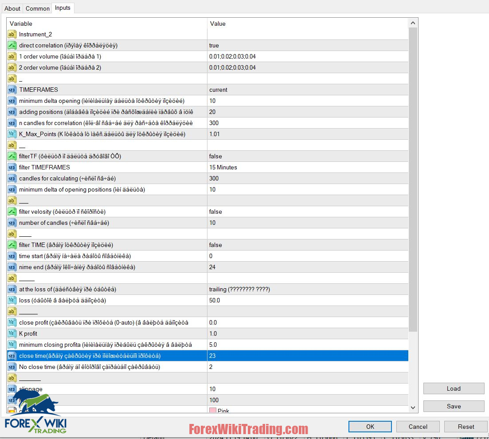Select the 123 icon beside slippage
This screenshot has width=489, height=439.
12,389
